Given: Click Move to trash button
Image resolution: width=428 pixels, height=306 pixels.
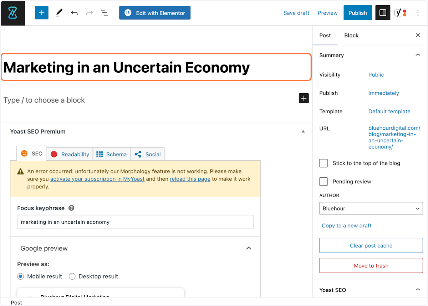Looking at the screenshot, I should coord(371,266).
